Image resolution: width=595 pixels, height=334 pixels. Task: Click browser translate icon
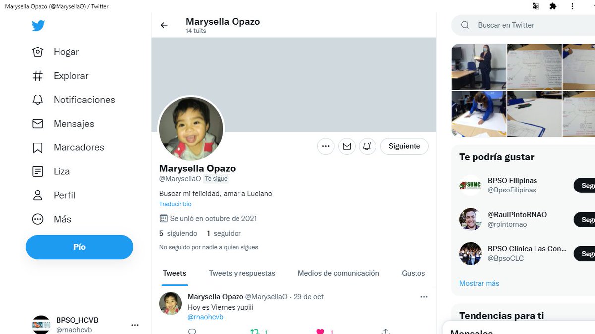(535, 6)
